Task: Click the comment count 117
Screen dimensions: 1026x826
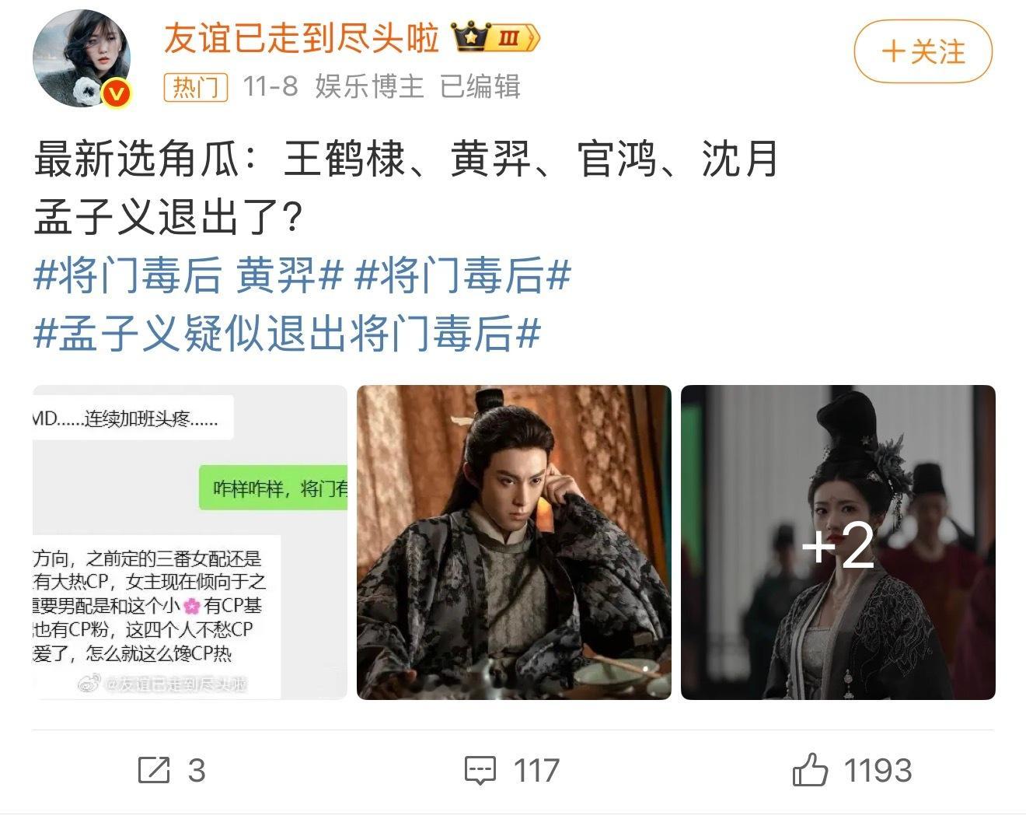Action: (536, 770)
